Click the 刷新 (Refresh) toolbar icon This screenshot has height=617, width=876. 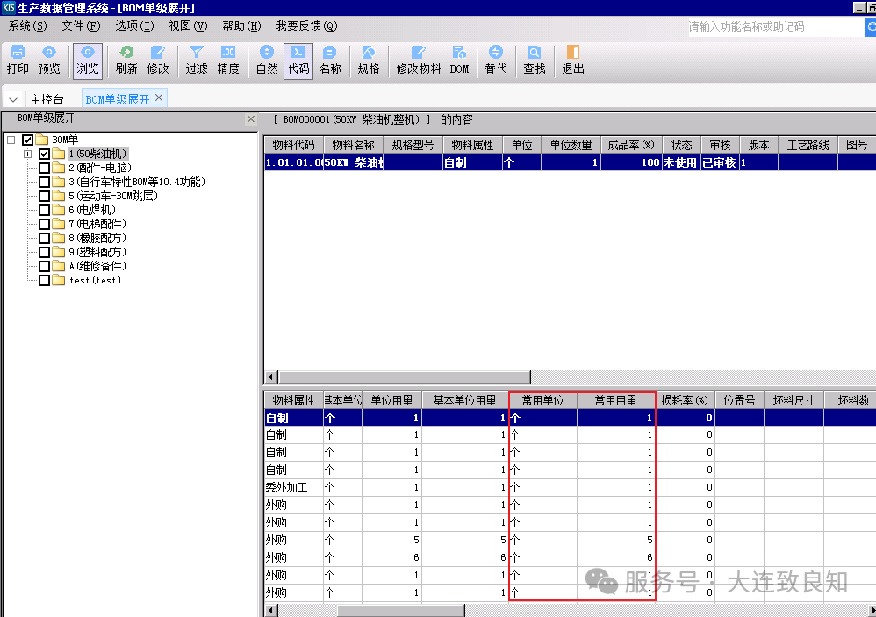126,60
